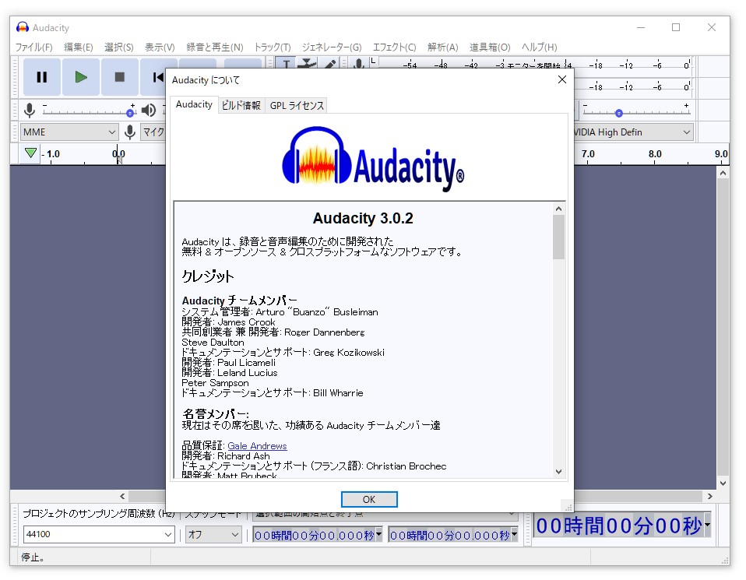Switch to the ビルド情報 tab

[x=240, y=104]
